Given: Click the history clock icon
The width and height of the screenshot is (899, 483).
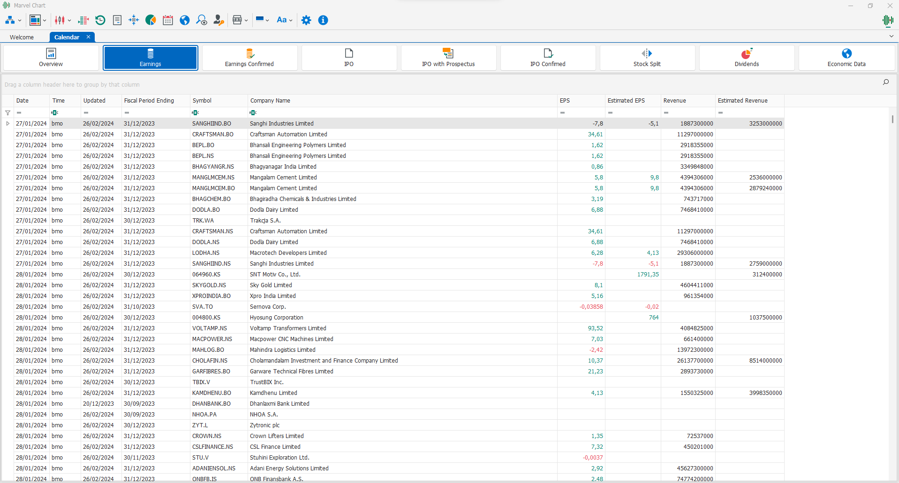Looking at the screenshot, I should tap(100, 20).
